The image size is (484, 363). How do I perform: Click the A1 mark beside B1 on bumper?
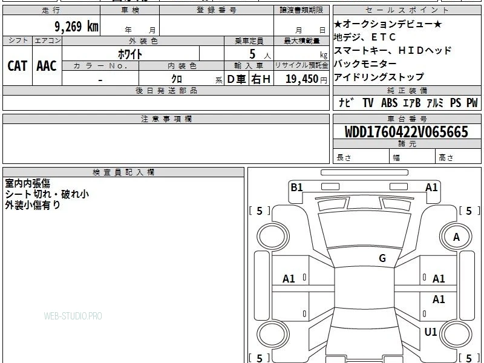(x=431, y=188)
